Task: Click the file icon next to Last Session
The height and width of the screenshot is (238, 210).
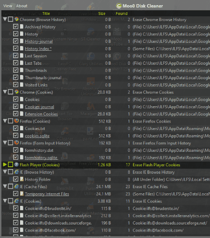Action: (22, 55)
